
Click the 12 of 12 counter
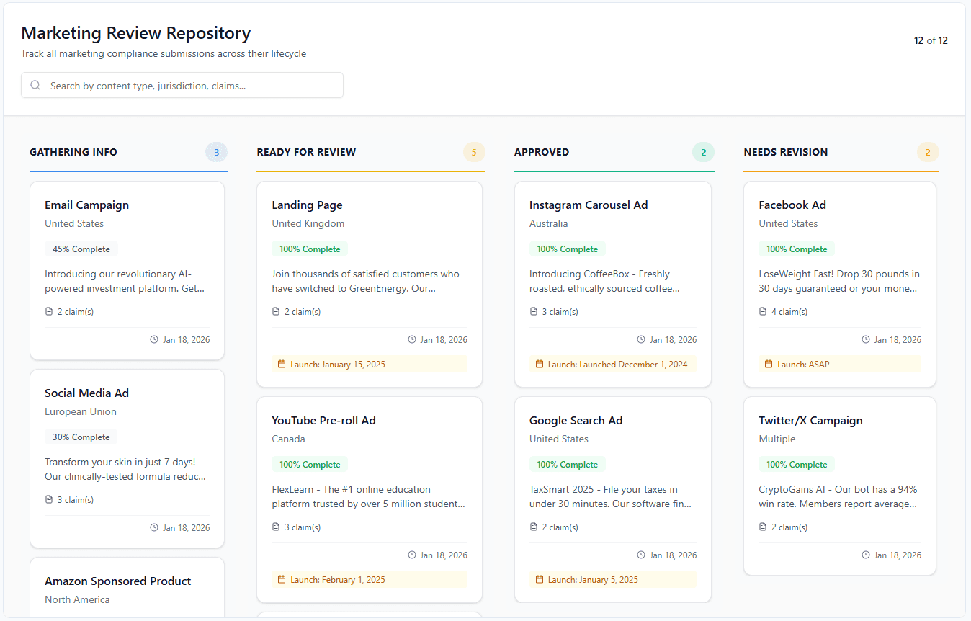(x=931, y=40)
